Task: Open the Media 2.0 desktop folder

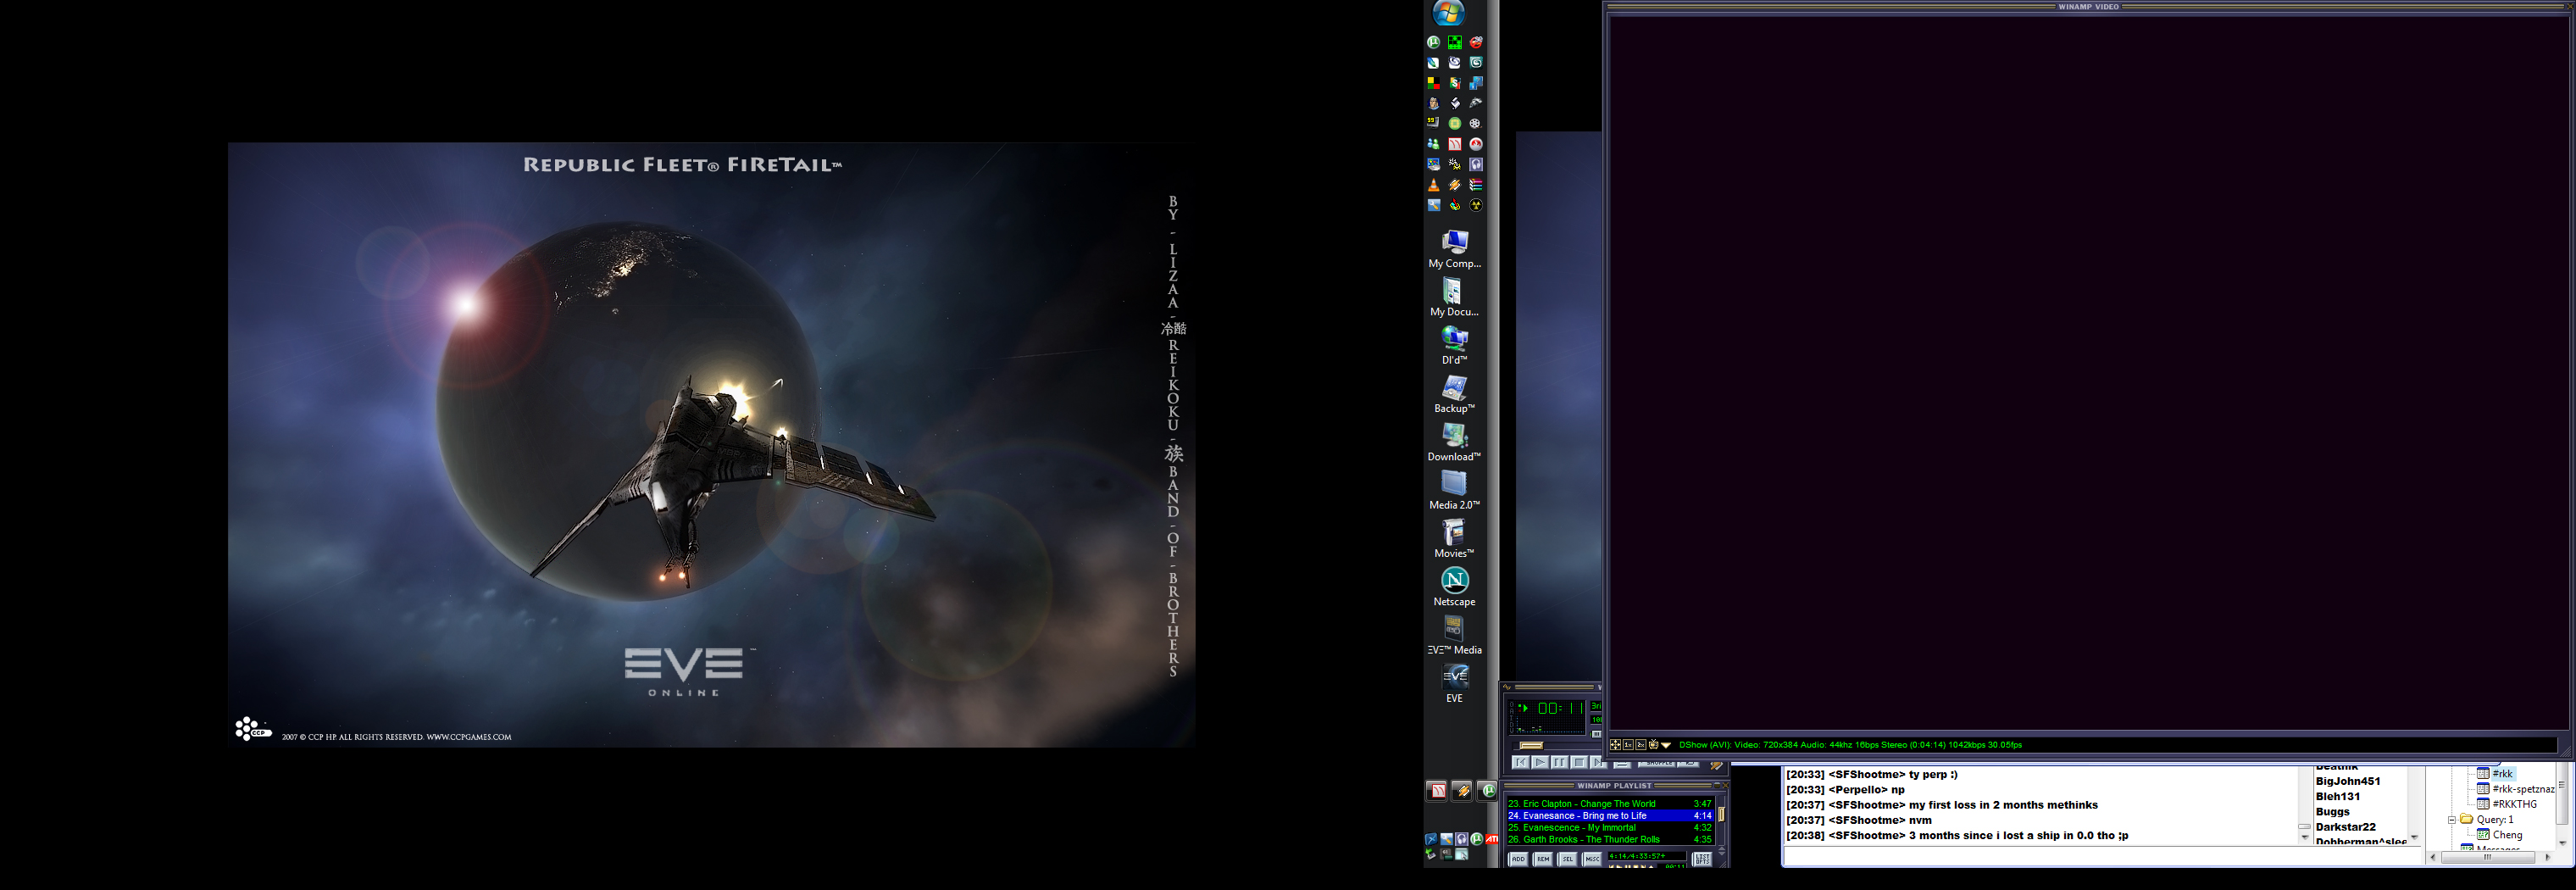Action: (x=1455, y=491)
